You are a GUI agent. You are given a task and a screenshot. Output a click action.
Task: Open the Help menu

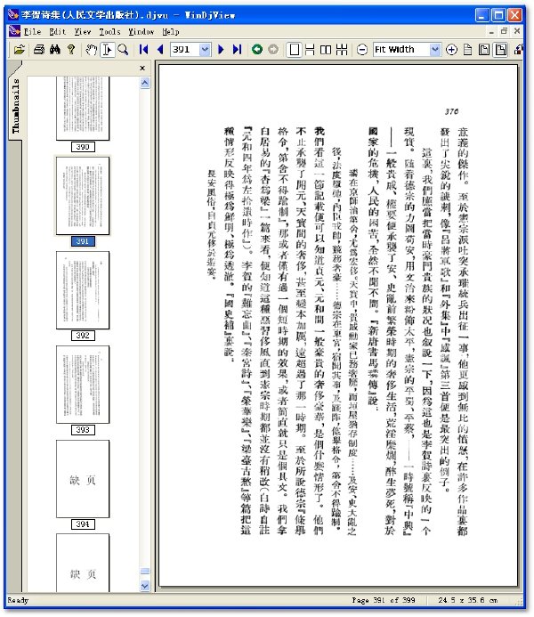[x=171, y=31]
